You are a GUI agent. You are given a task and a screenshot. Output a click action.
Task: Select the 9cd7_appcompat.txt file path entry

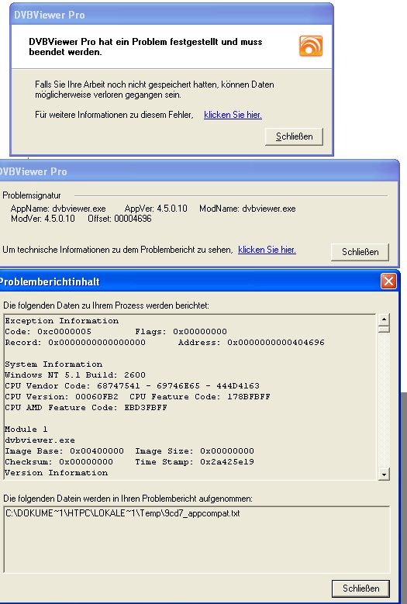pyautogui.click(x=122, y=513)
